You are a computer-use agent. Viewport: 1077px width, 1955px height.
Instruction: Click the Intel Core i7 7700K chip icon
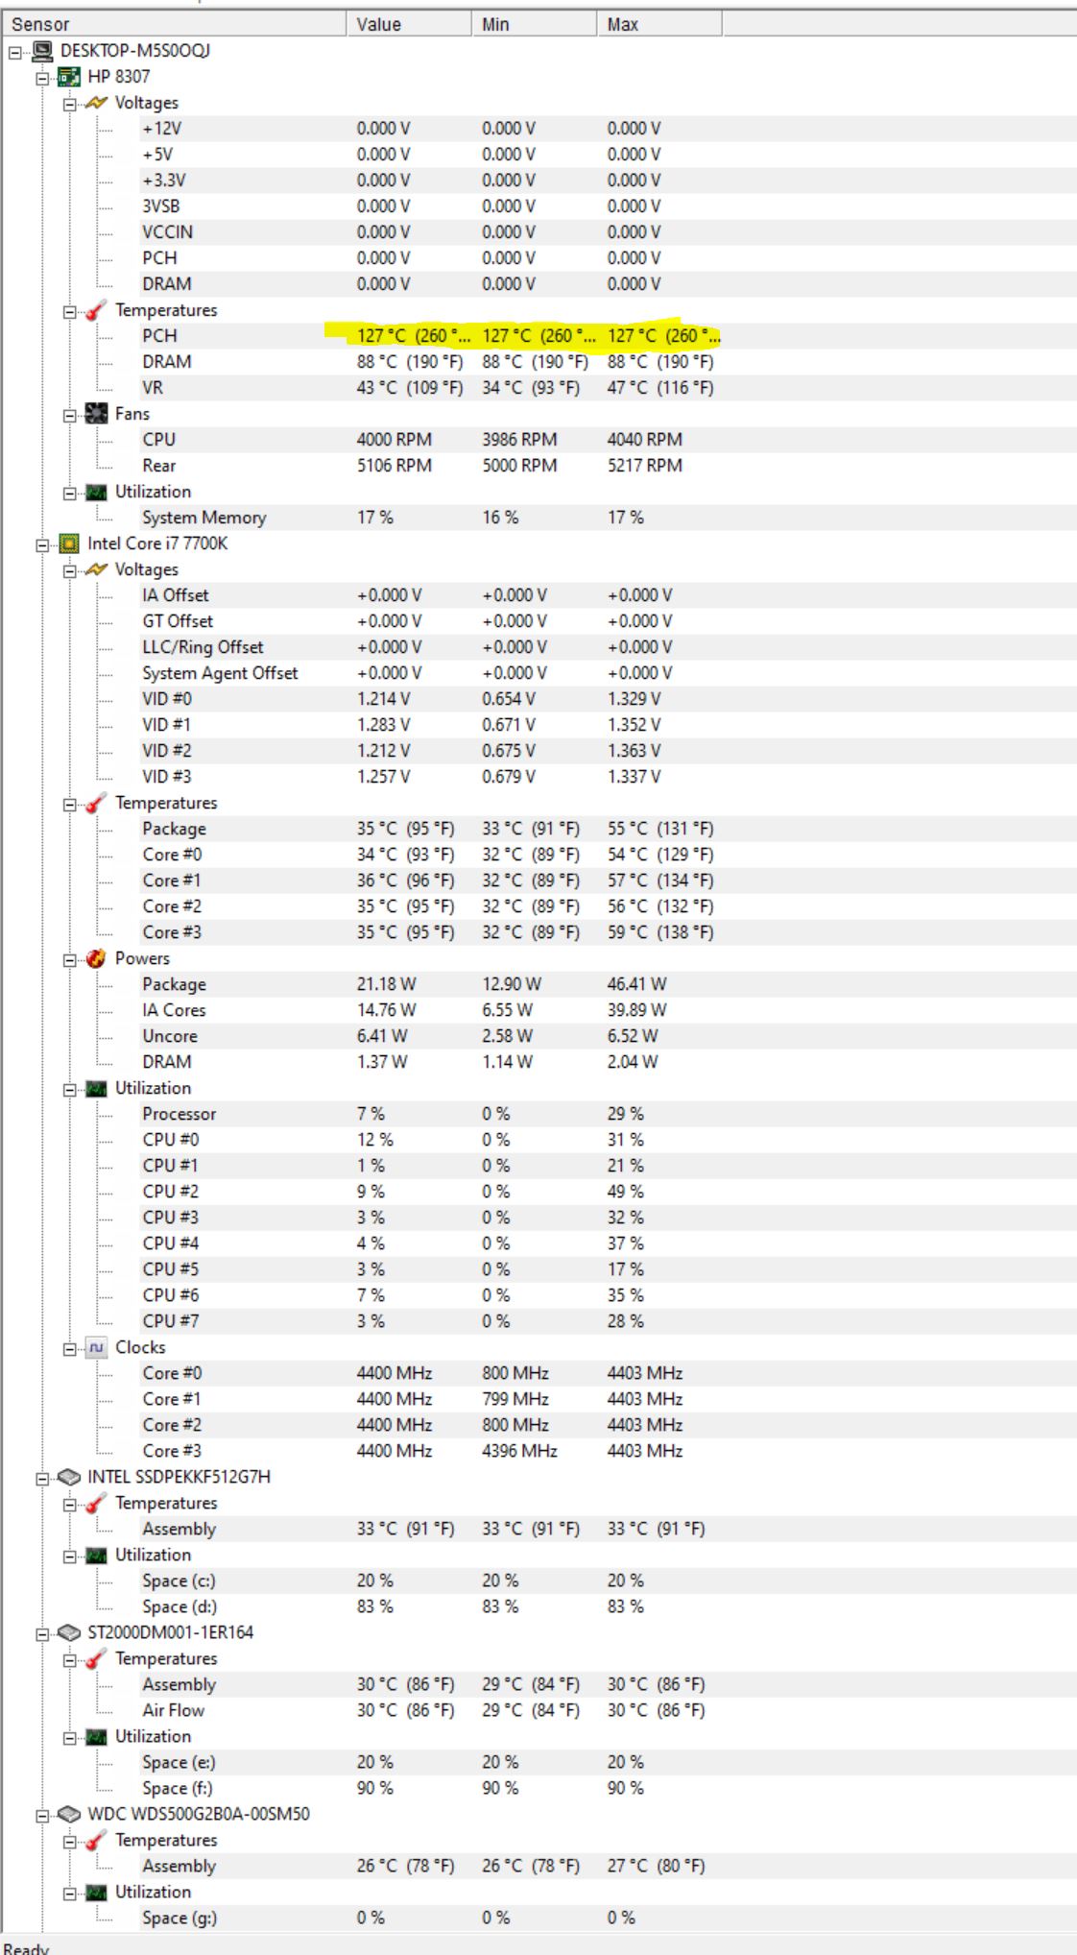(x=69, y=543)
